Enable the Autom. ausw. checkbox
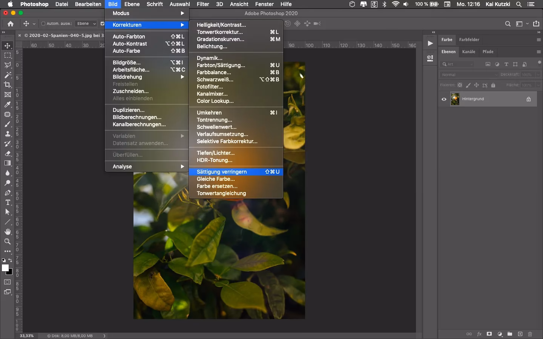The height and width of the screenshot is (339, 543). pos(43,24)
